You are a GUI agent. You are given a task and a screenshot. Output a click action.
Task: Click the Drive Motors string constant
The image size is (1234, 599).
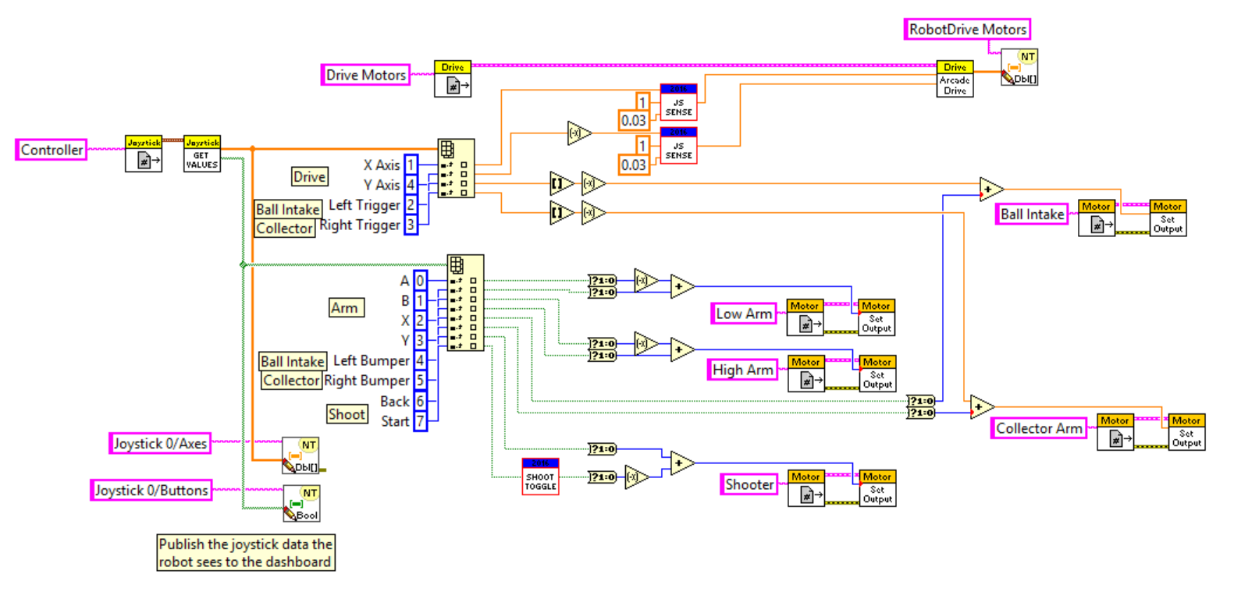coord(366,75)
